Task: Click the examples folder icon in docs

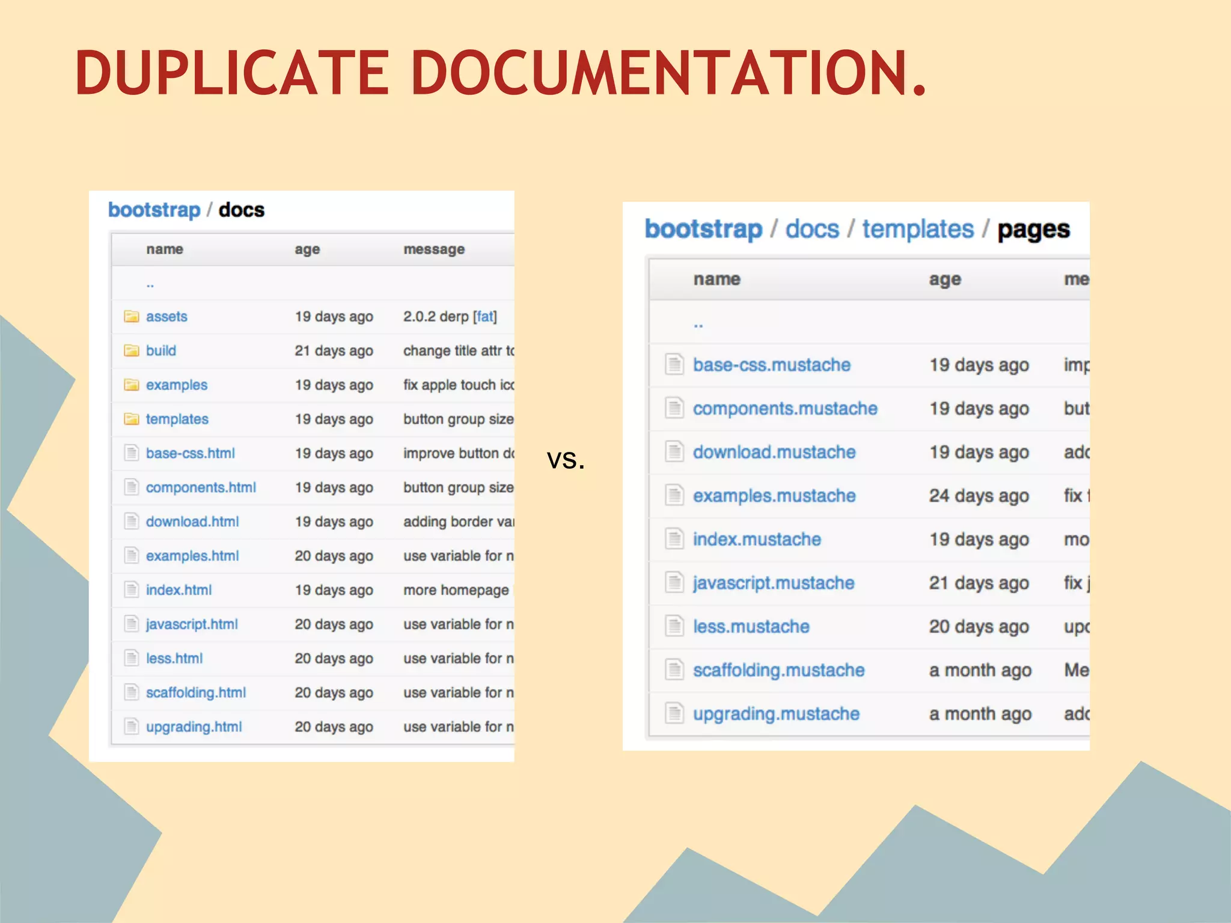Action: [x=131, y=385]
